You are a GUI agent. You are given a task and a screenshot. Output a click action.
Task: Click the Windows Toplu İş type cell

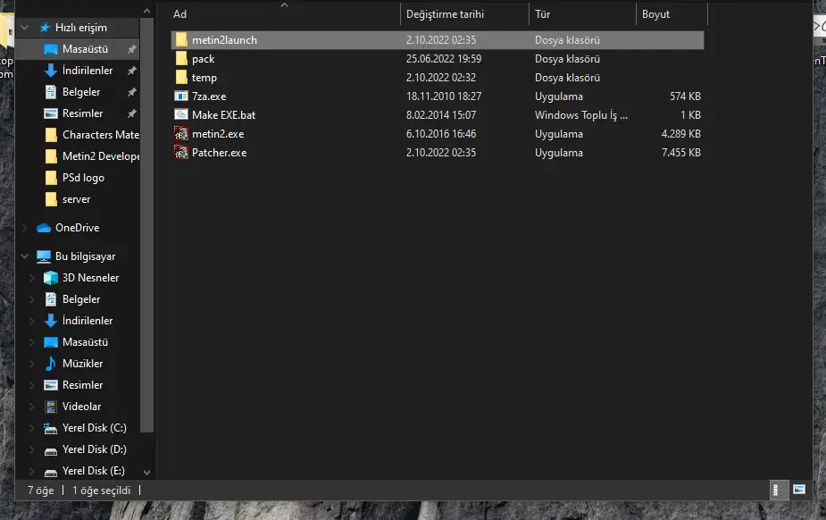click(581, 115)
